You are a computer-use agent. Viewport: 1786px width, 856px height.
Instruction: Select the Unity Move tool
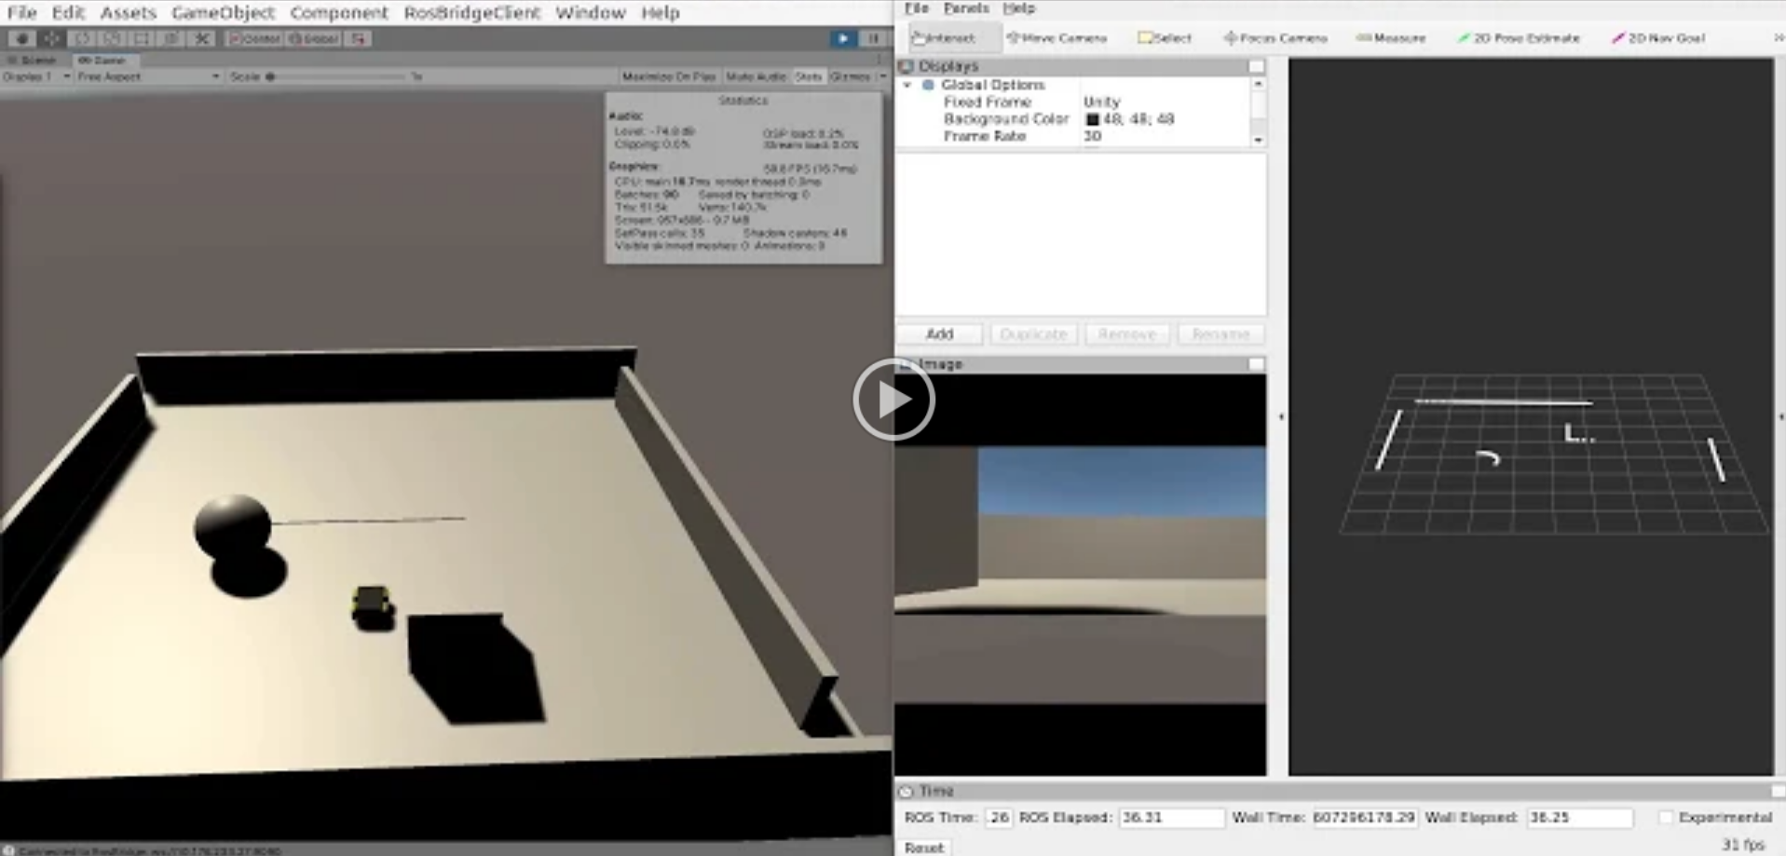pos(51,38)
